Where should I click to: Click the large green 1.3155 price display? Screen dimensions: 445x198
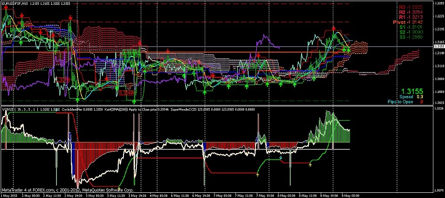click(412, 91)
